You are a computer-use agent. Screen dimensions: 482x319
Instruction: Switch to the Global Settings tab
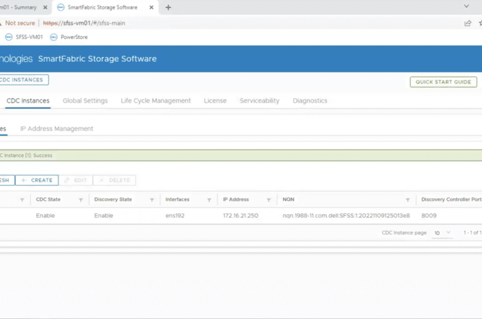pos(85,101)
